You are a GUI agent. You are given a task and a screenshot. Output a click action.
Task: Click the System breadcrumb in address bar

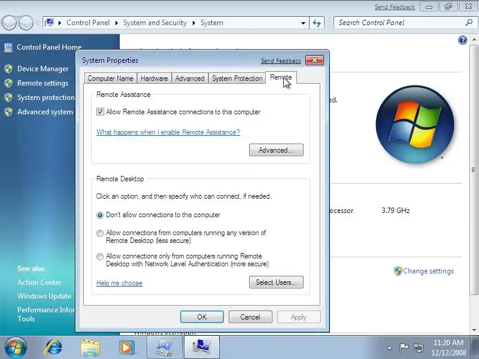pos(212,23)
